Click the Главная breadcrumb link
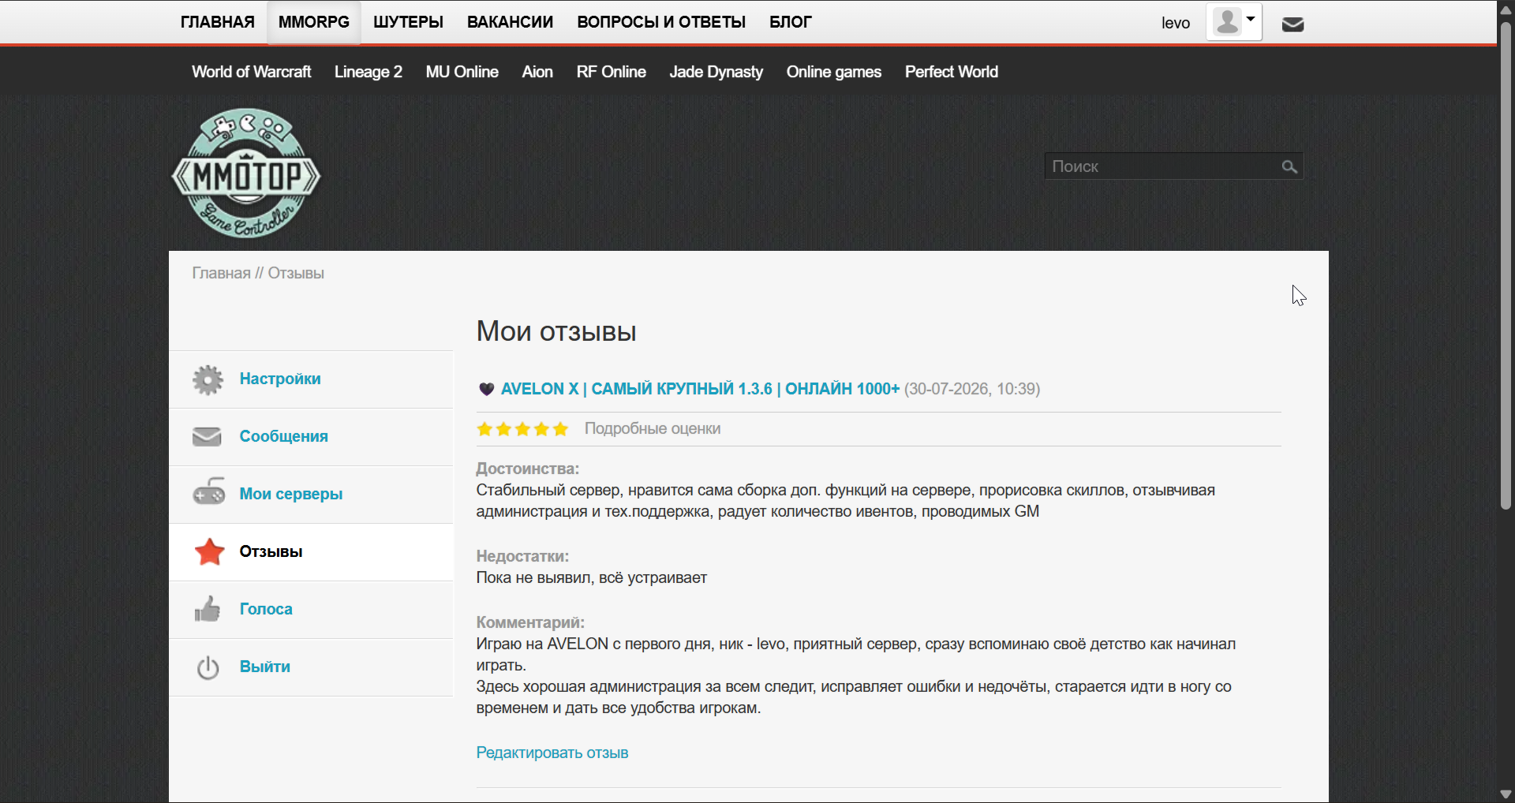Image resolution: width=1515 pixels, height=803 pixels. (x=221, y=273)
